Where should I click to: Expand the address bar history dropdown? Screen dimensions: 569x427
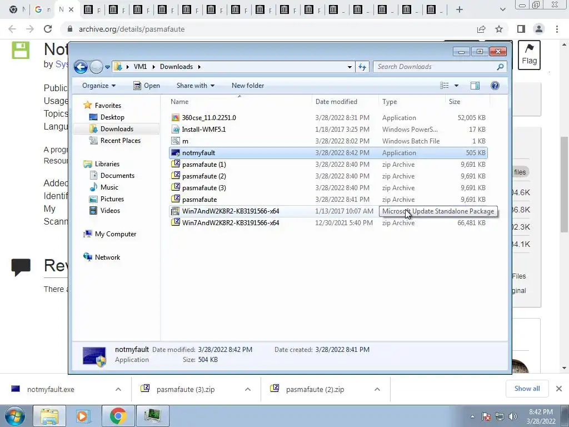(350, 67)
